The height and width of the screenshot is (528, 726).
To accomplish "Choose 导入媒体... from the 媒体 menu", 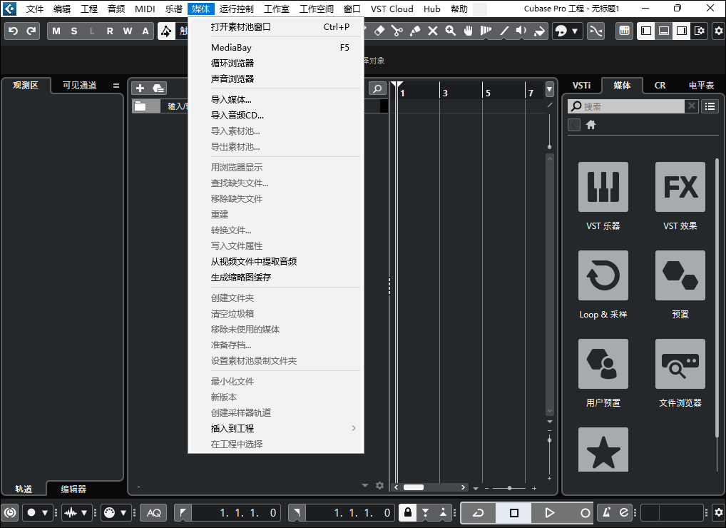I will (231, 99).
